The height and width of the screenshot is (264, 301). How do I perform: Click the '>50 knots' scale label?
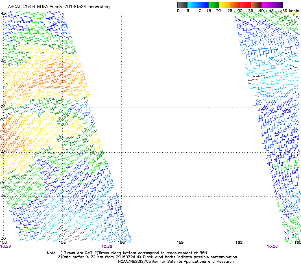[x=289, y=11]
